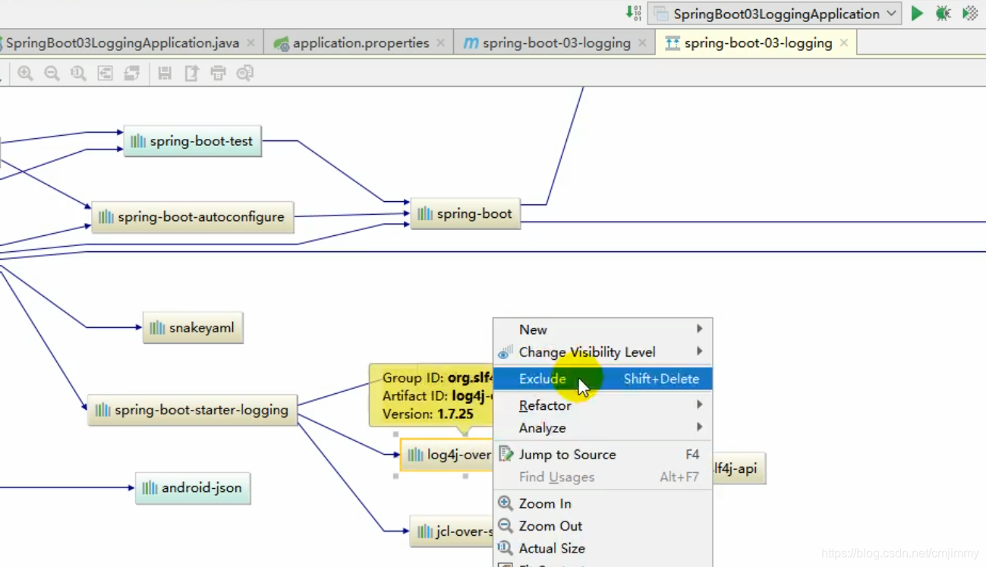Viewport: 986px width, 567px height.
Task: Choose Zoom Out from context menu
Action: point(603,526)
